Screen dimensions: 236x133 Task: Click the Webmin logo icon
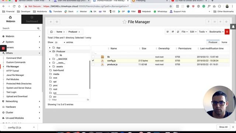click(x=10, y=17)
